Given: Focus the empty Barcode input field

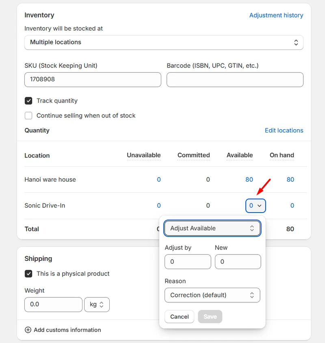Looking at the screenshot, I should point(235,80).
